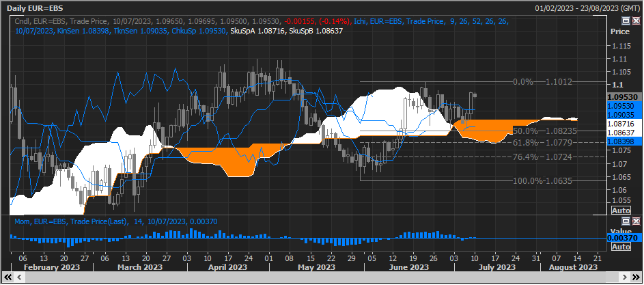Click the blue 0.00370 momentum value tag
The width and height of the screenshot is (644, 285).
tap(624, 238)
